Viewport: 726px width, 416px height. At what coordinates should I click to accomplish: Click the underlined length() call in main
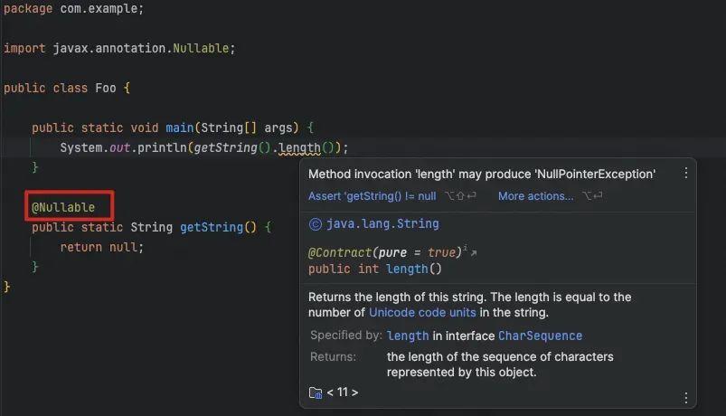[297, 147]
